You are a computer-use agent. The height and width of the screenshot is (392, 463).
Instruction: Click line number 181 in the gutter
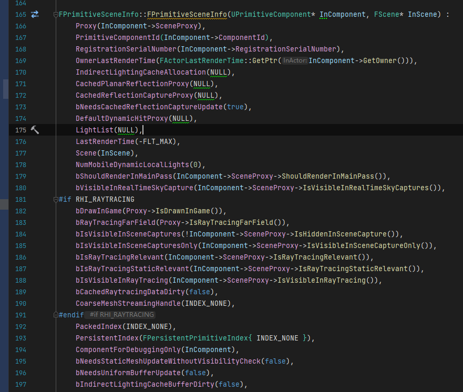20,200
